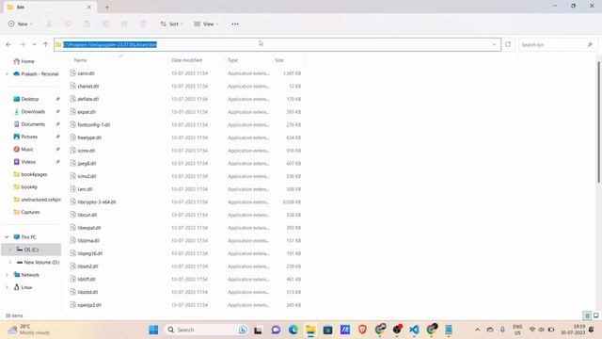Expand the Network tree node
Screen dimensions: 602x339
(7, 275)
